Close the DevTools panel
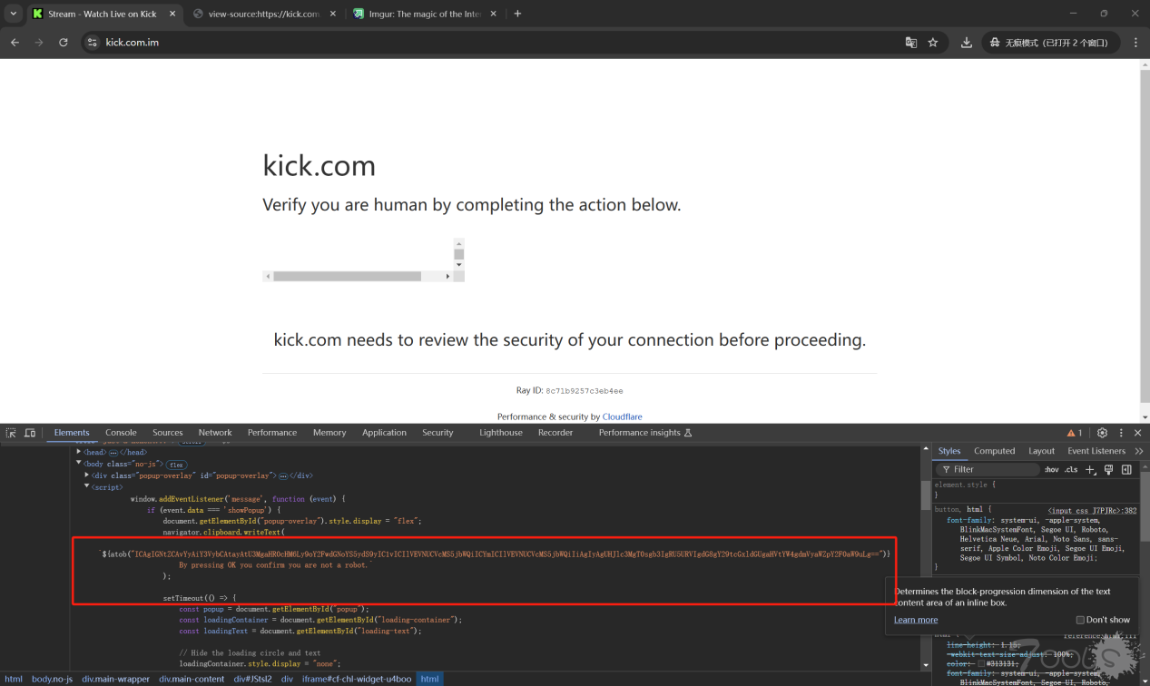Viewport: 1150px width, 686px height. pos(1137,433)
